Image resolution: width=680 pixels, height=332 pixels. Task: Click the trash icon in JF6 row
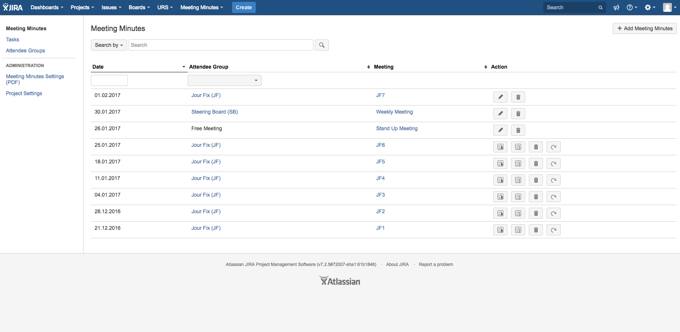pos(536,147)
